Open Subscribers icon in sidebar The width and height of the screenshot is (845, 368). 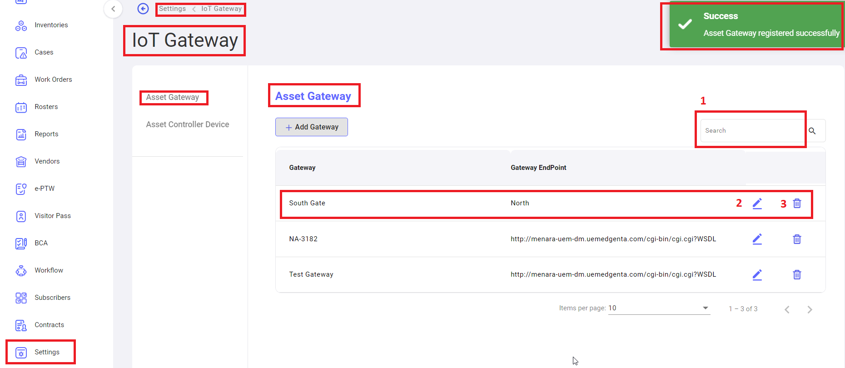coord(21,298)
